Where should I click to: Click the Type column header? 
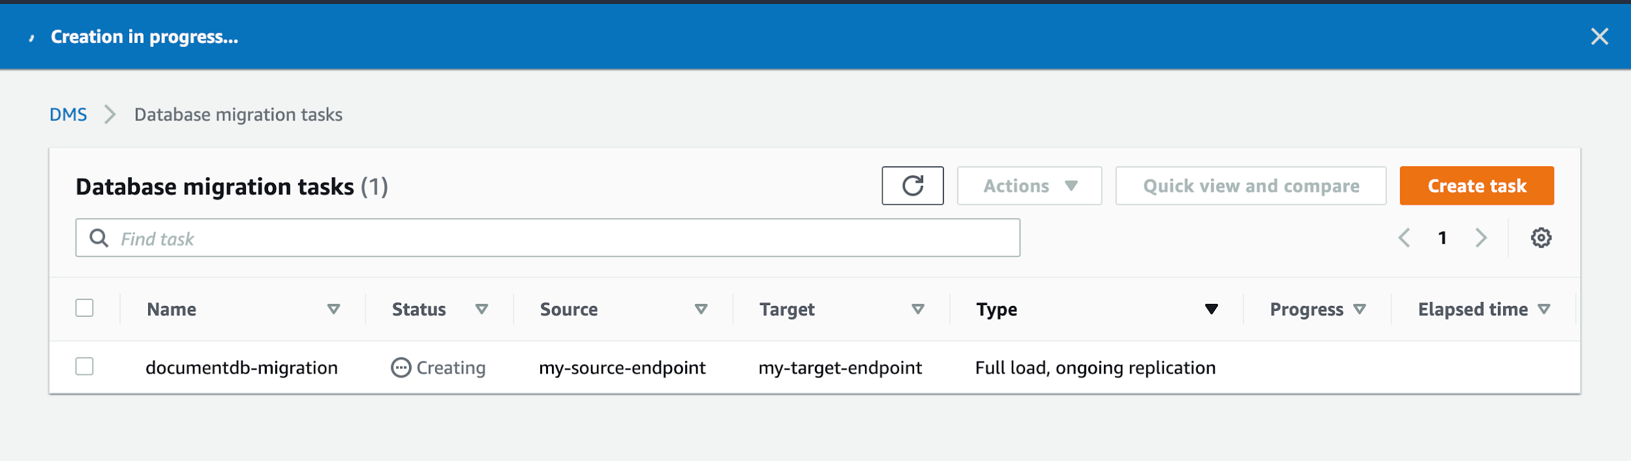(997, 309)
